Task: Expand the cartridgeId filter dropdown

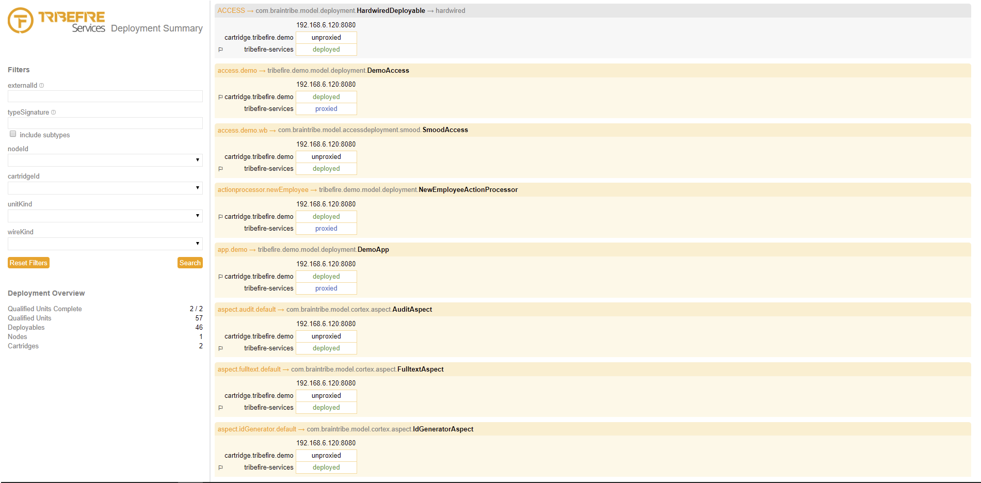Action: coord(105,188)
